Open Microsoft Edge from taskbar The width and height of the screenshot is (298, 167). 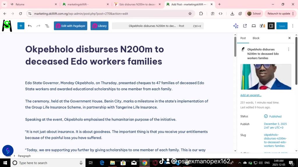102,163
